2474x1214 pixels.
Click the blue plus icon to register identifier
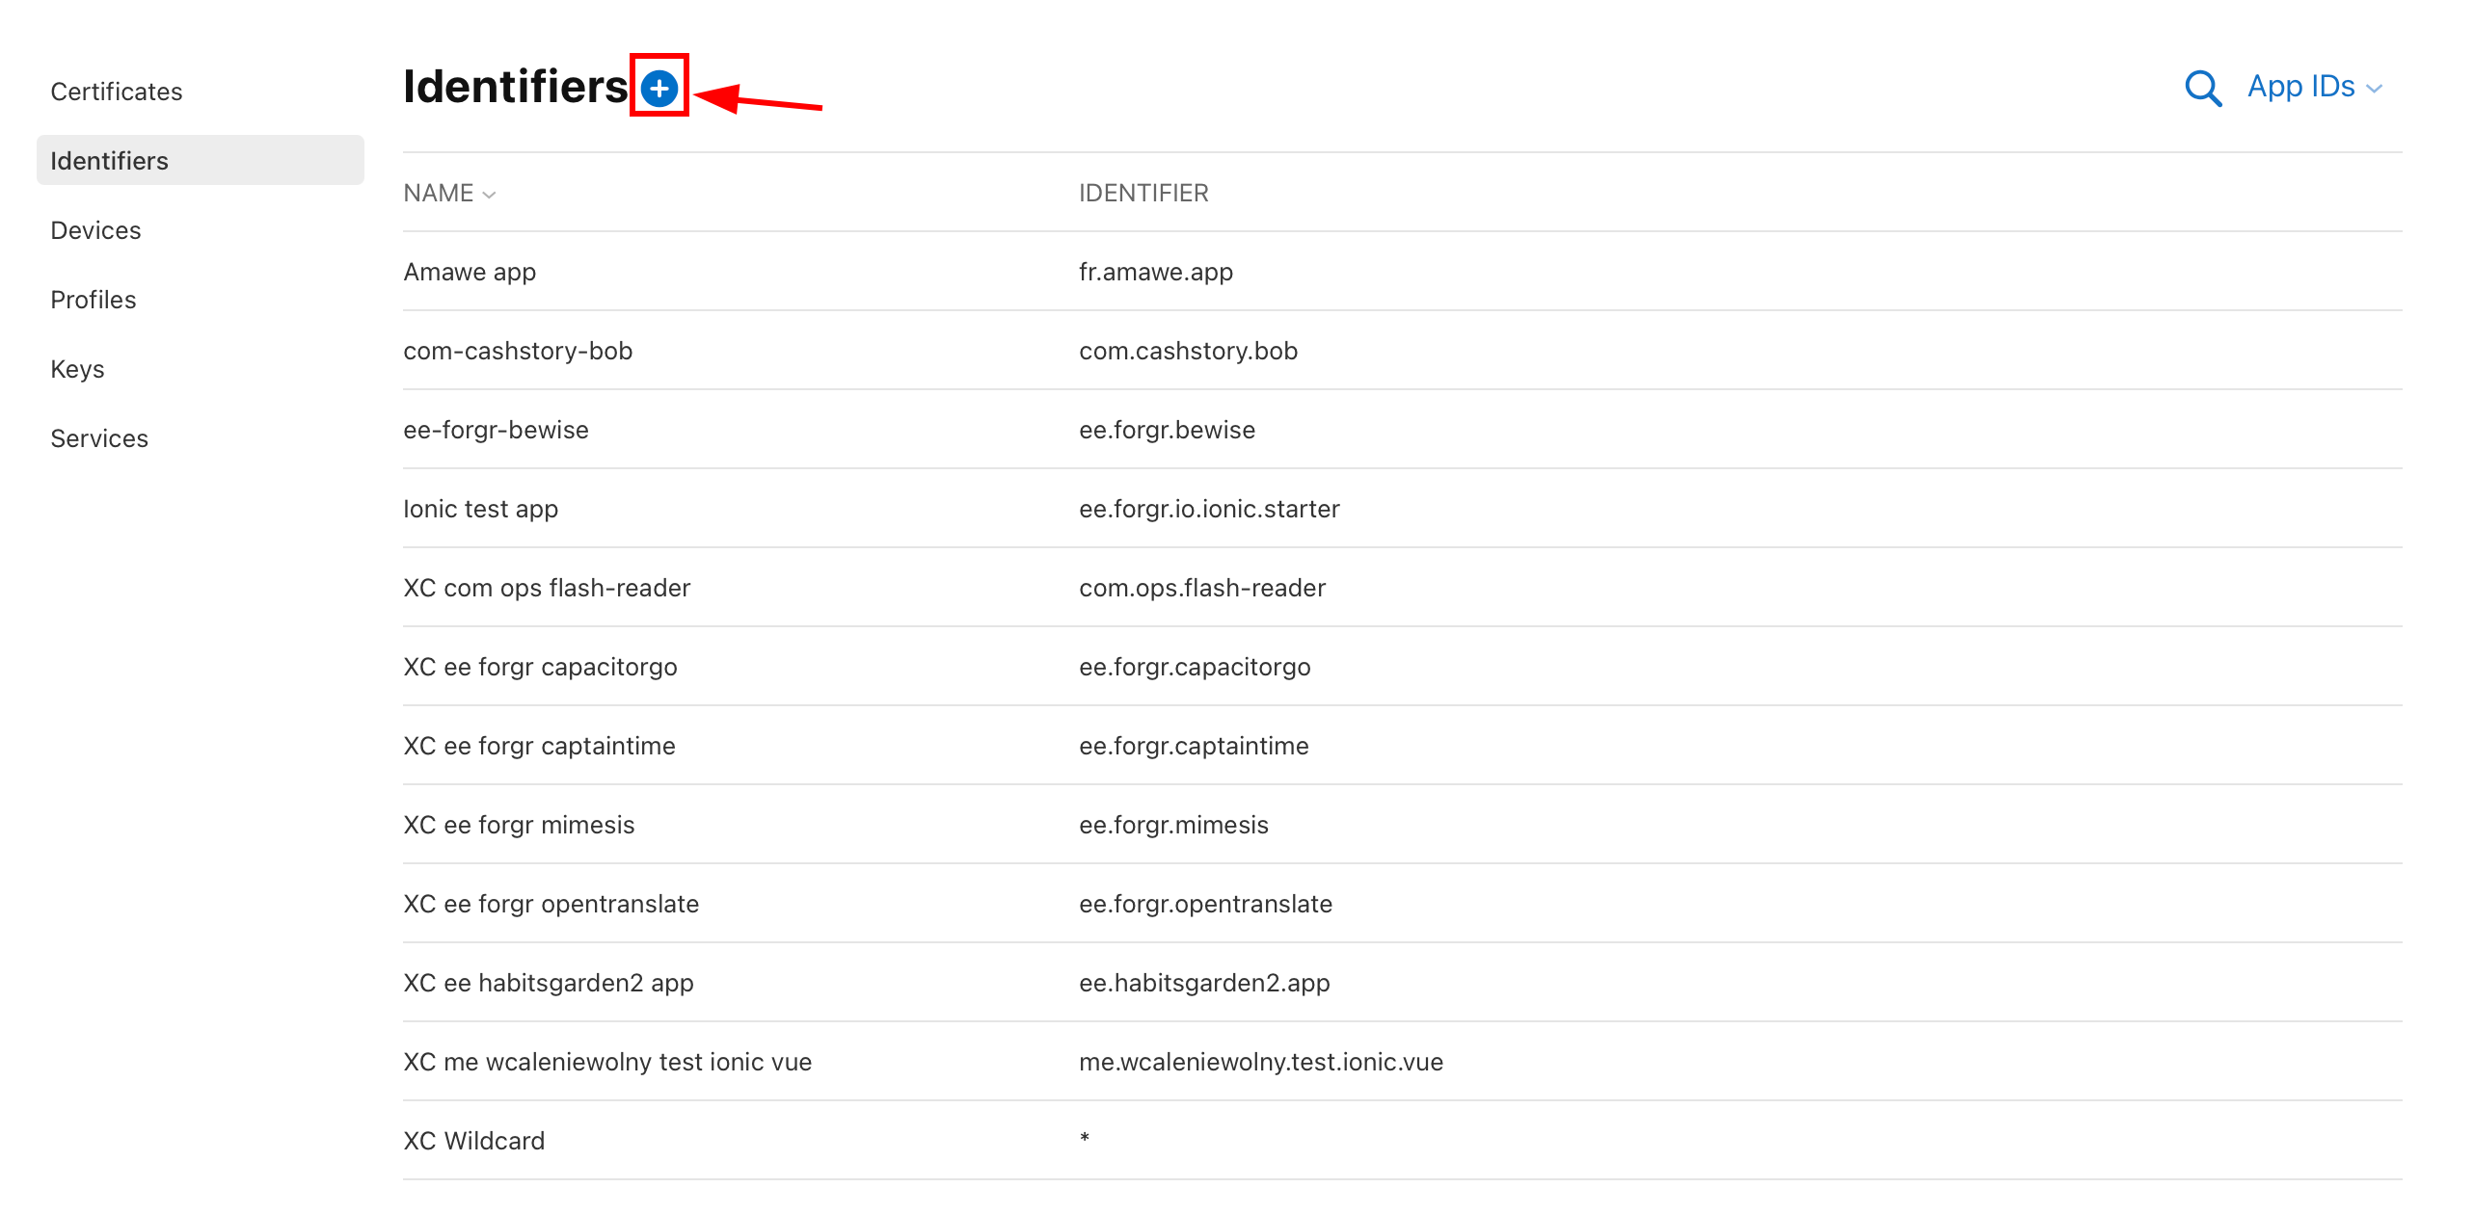(660, 88)
